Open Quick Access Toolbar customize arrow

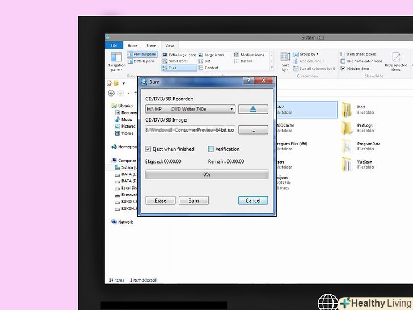124,83
